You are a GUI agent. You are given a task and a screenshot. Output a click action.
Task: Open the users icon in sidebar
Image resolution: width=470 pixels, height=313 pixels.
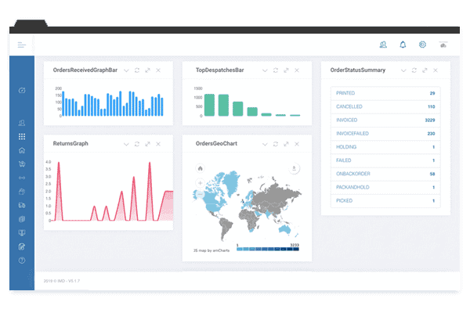(22, 123)
